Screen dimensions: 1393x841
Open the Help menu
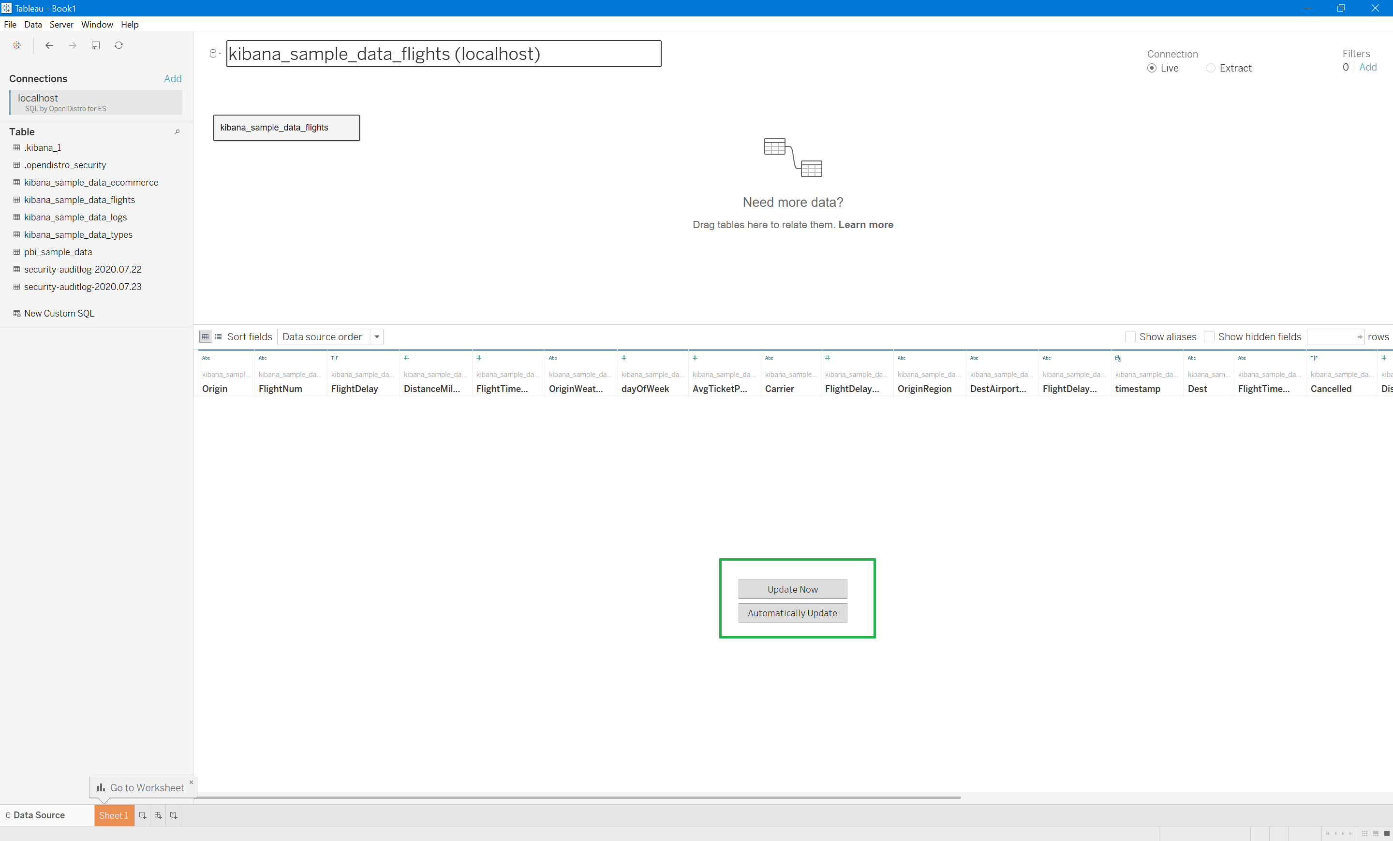click(x=130, y=24)
